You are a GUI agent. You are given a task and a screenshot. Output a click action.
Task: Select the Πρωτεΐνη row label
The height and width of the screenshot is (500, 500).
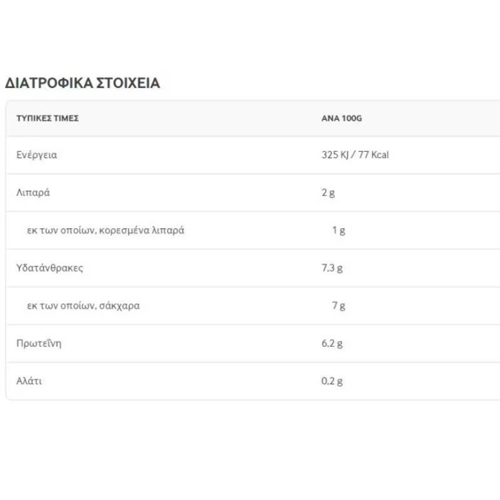pos(39,343)
